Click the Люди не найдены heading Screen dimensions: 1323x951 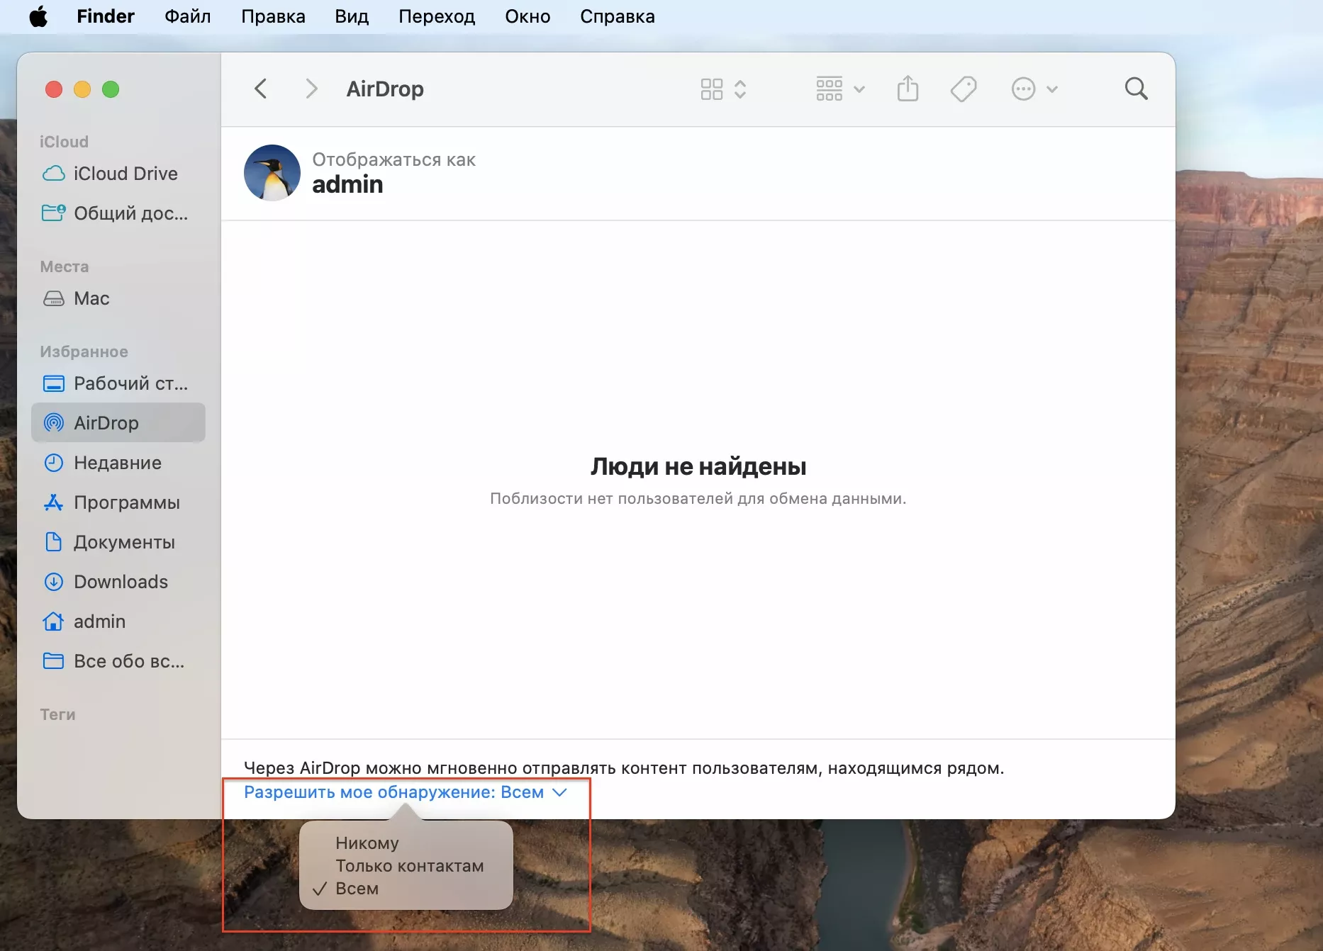[x=698, y=466]
